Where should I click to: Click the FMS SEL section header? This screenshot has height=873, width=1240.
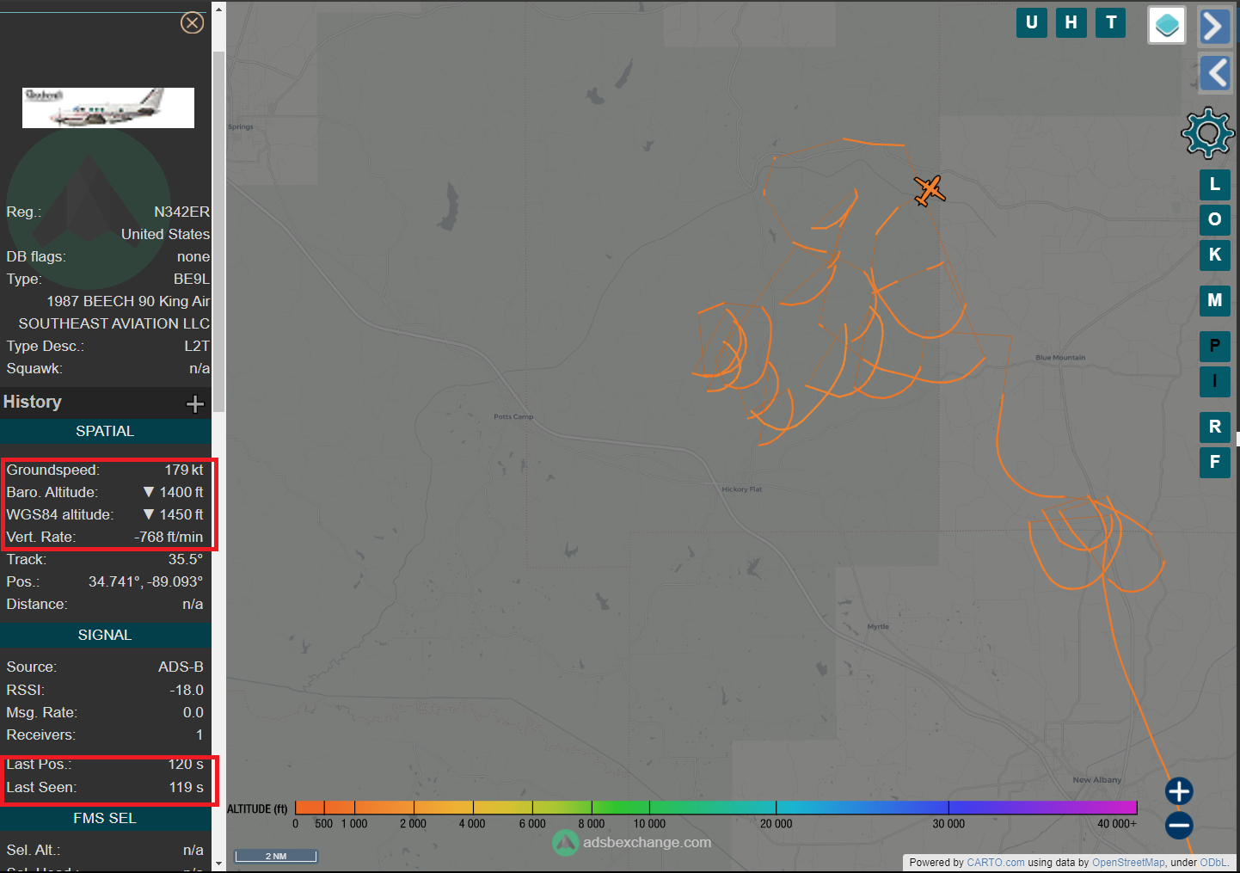(x=105, y=818)
